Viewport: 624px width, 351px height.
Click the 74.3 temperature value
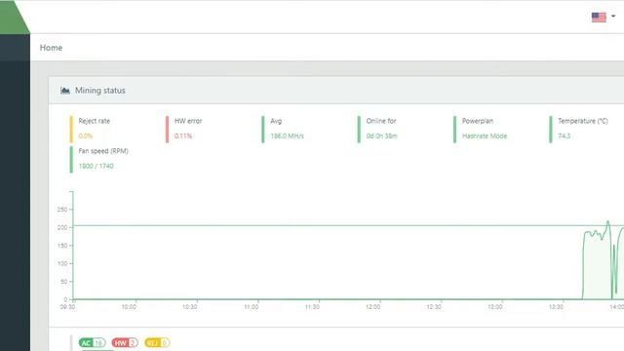[x=564, y=136]
